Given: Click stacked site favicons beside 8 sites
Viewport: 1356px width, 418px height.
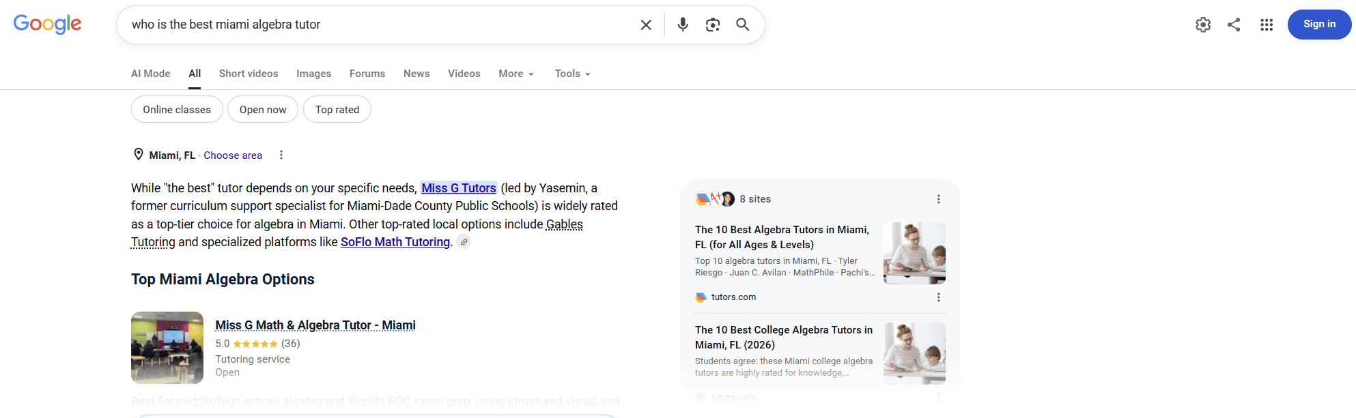Looking at the screenshot, I should tap(715, 199).
